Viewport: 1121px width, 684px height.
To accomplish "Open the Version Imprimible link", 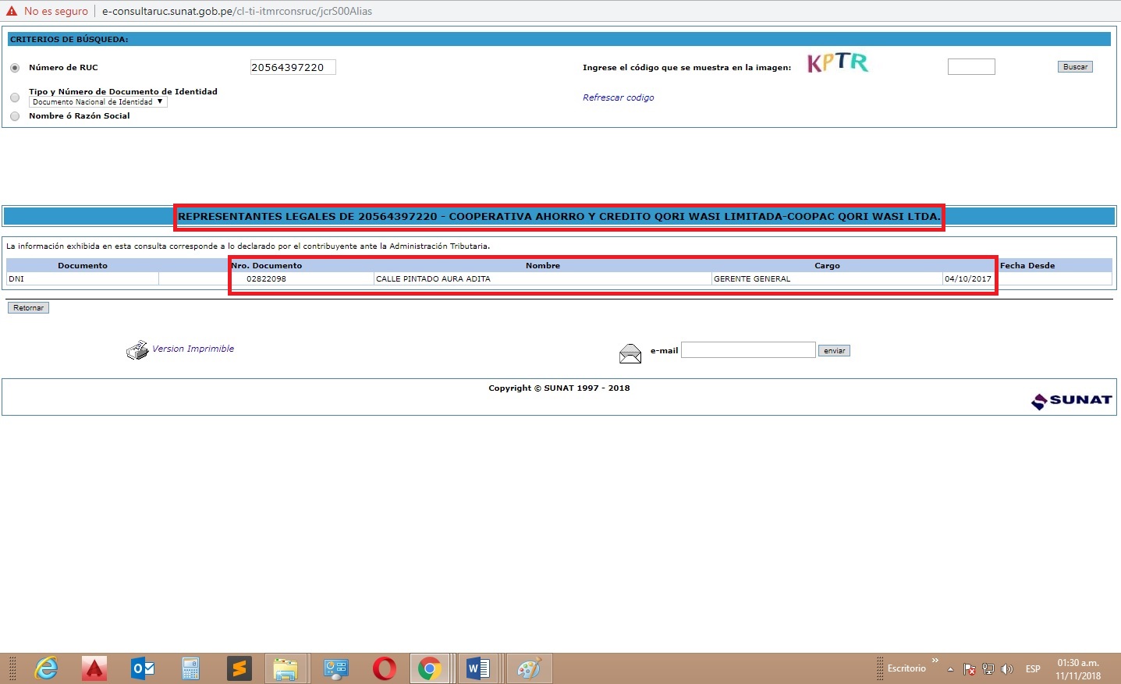I will coord(193,349).
